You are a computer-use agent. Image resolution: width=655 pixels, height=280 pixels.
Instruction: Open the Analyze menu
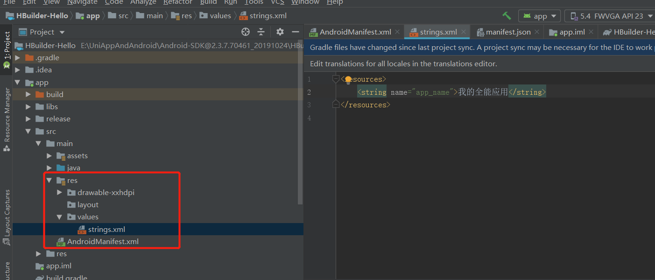click(x=143, y=2)
